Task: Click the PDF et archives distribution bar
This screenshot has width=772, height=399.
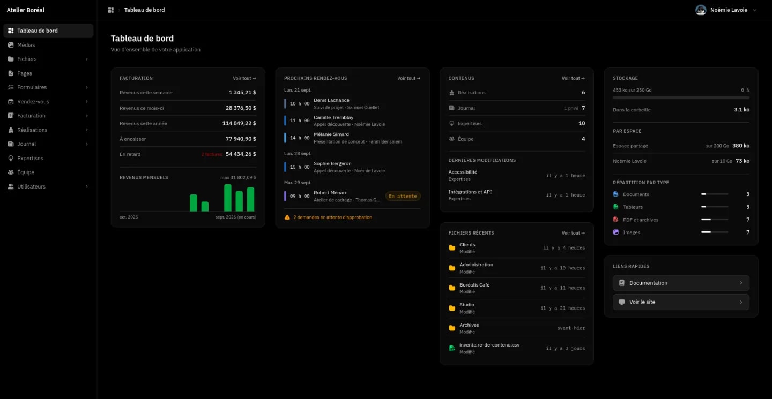Action: [715, 220]
